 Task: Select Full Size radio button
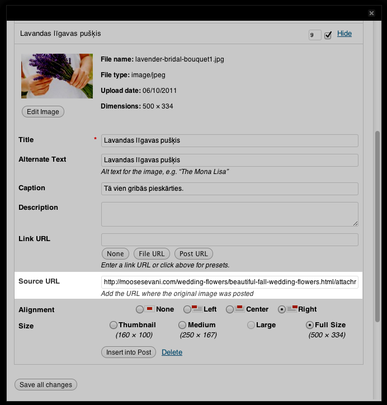(x=310, y=325)
